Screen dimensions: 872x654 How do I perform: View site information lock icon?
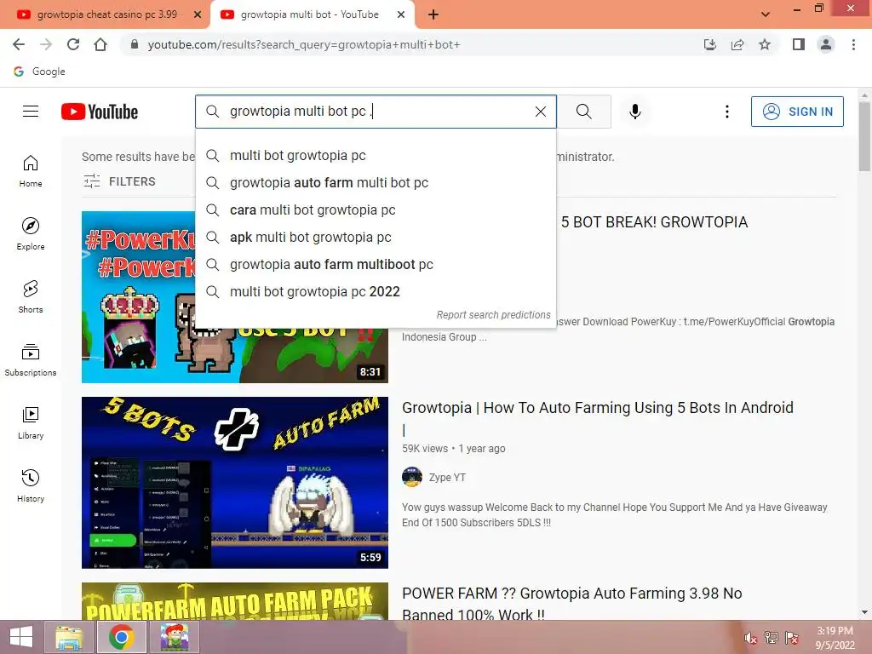[134, 44]
